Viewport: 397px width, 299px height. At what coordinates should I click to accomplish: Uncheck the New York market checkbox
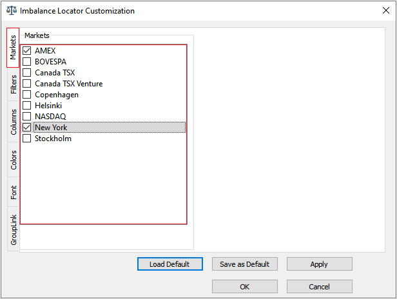(27, 128)
